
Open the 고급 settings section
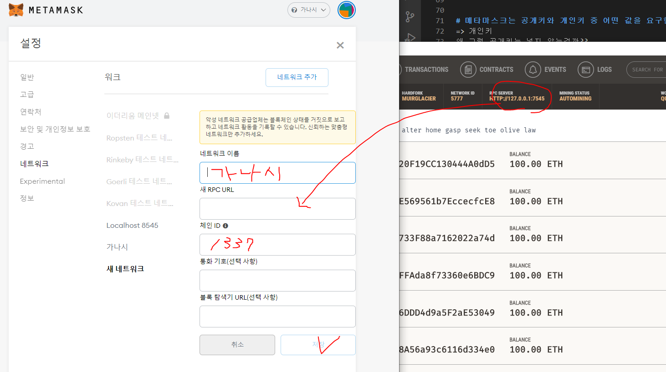(x=27, y=94)
